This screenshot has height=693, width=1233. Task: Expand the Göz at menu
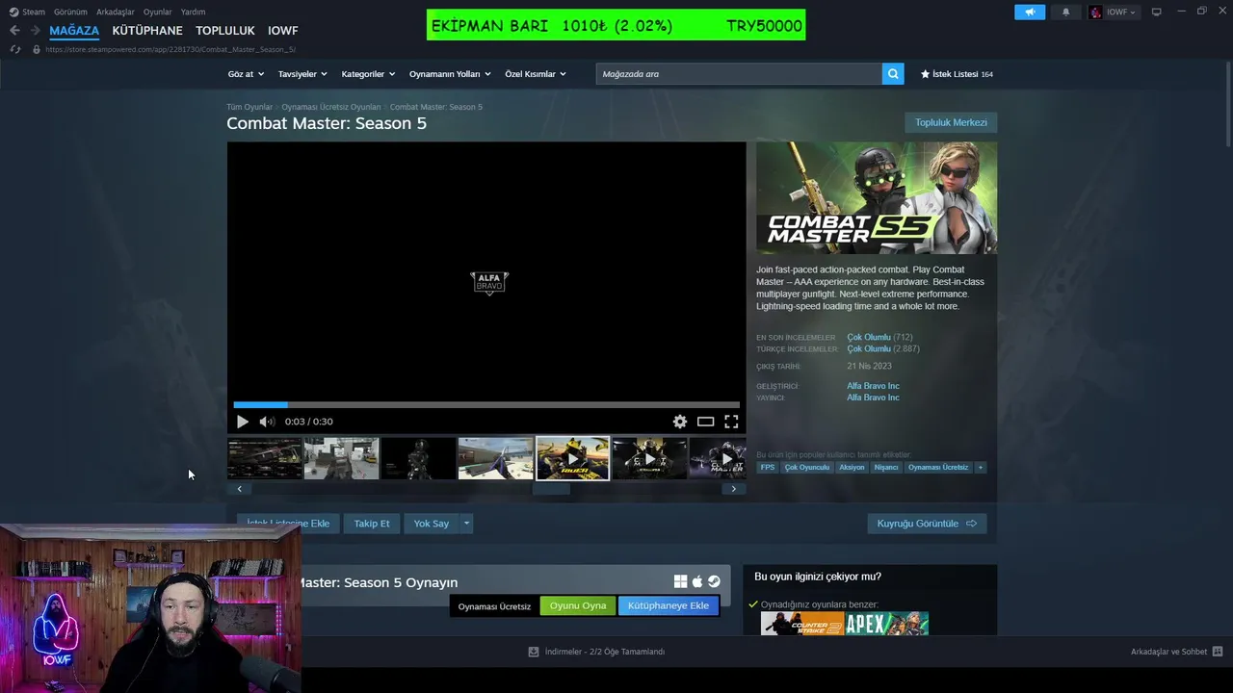pos(245,74)
